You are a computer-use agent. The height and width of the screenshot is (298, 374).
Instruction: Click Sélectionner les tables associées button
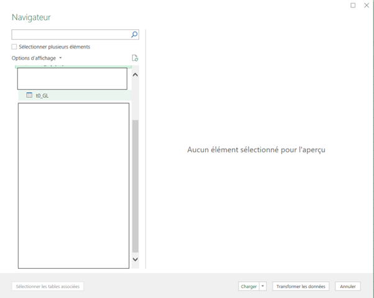click(47, 286)
